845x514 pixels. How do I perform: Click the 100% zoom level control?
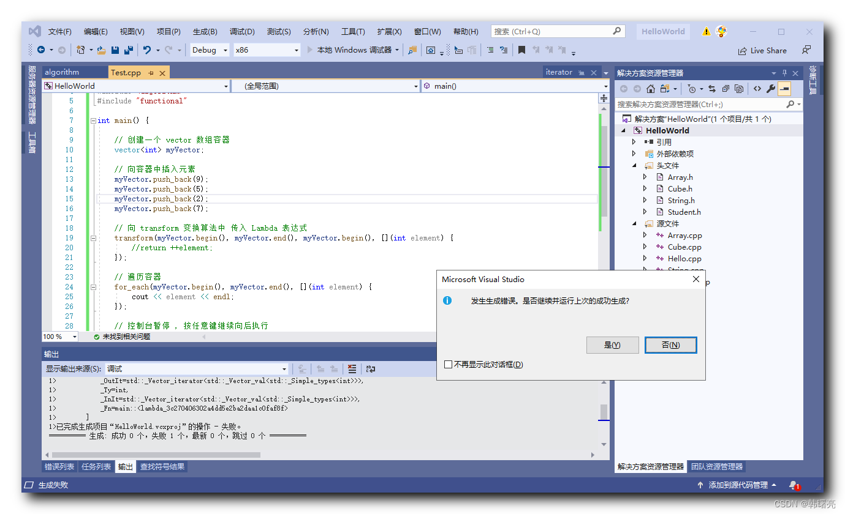(59, 336)
